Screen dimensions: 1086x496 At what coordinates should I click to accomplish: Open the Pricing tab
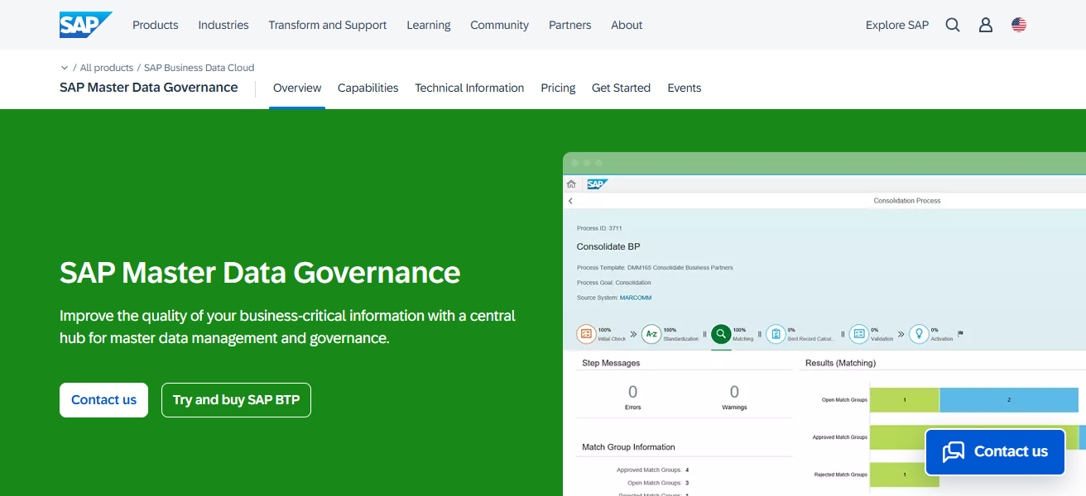[558, 88]
